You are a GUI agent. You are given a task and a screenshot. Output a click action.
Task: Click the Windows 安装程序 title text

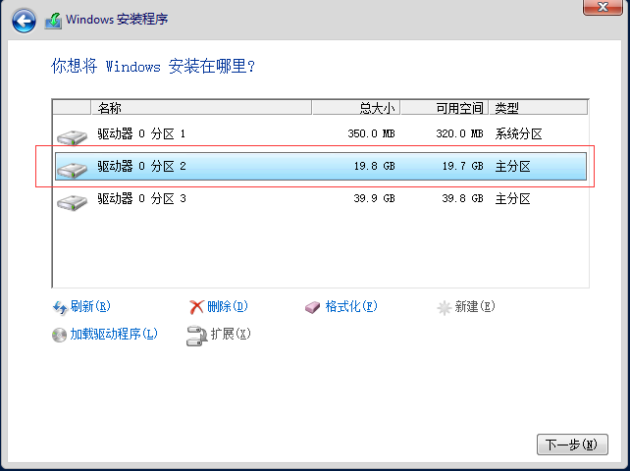117,20
